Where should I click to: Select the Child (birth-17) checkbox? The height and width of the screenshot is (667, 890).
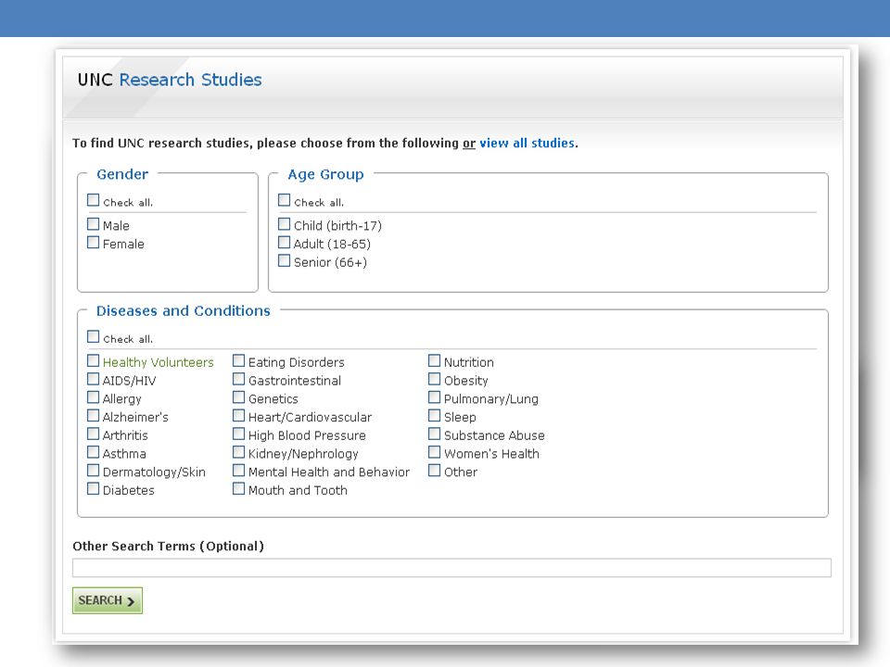(x=284, y=224)
